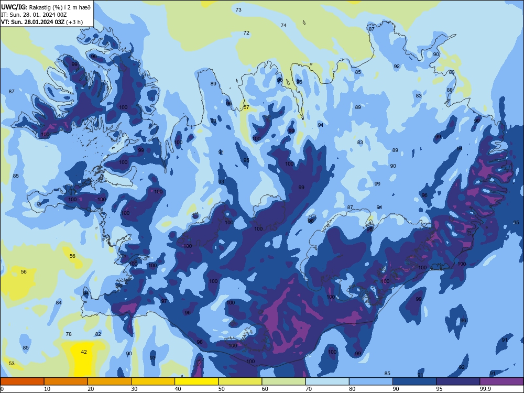Pick the pale green 60–70 legend swatch
This screenshot has height=393, width=524.
coord(283,381)
